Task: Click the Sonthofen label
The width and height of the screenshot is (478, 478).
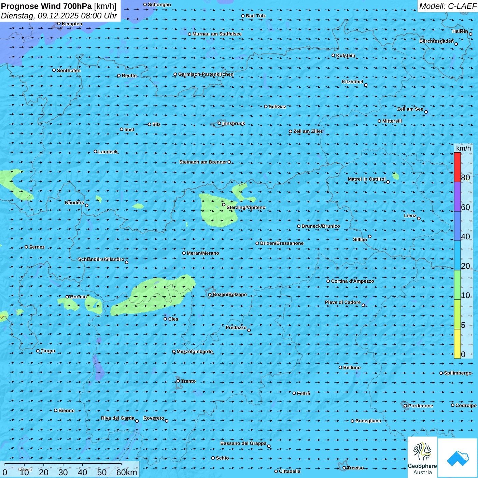Action: pos(69,70)
